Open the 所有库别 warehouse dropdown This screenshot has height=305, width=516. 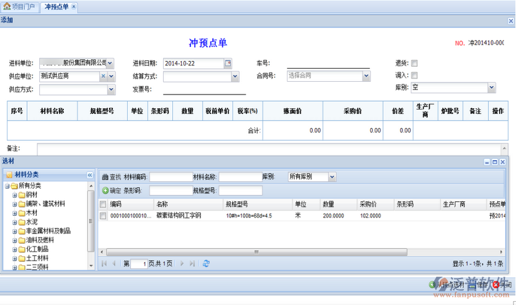332,176
